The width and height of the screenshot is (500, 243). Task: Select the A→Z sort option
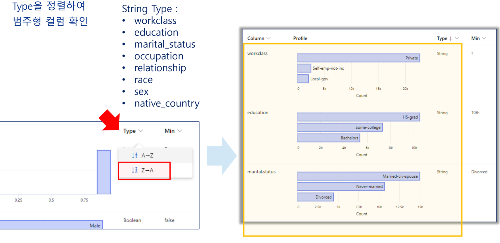click(155, 155)
